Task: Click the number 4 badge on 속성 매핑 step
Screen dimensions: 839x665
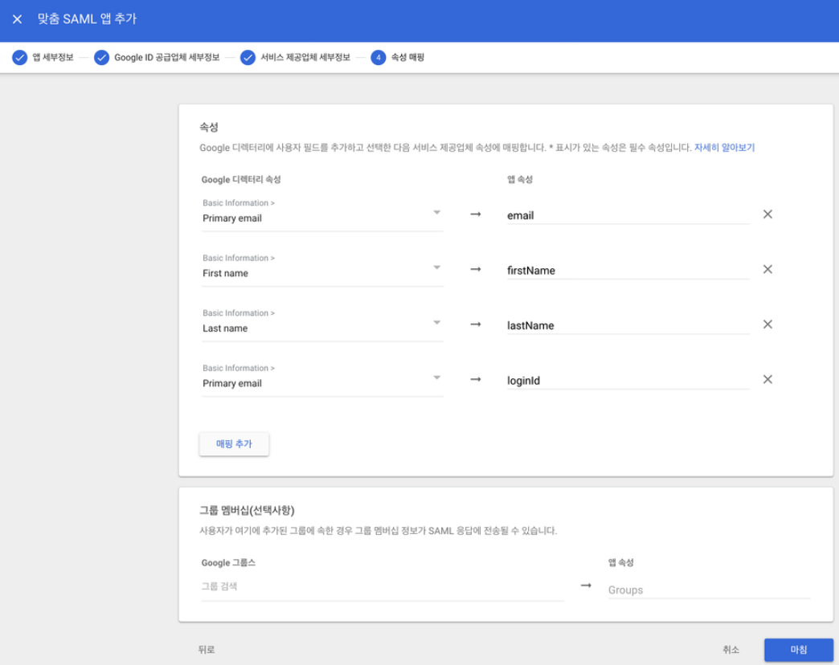Action: [379, 57]
